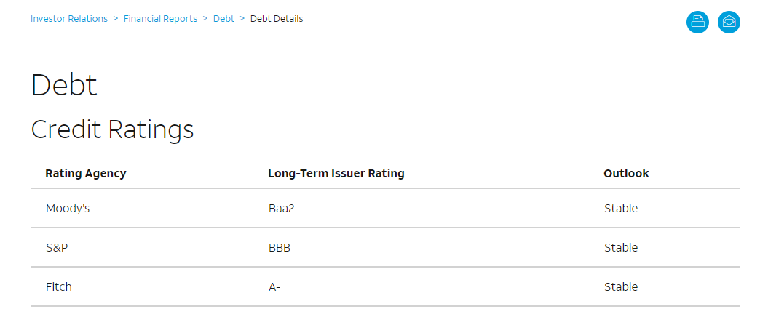Select the Moody's row cell
This screenshot has width=768, height=317.
(x=68, y=209)
